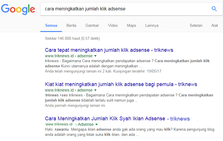The image size is (223, 141).
Task: Click the green URL of the 'Kiat kiat' result
Action: [69, 90]
